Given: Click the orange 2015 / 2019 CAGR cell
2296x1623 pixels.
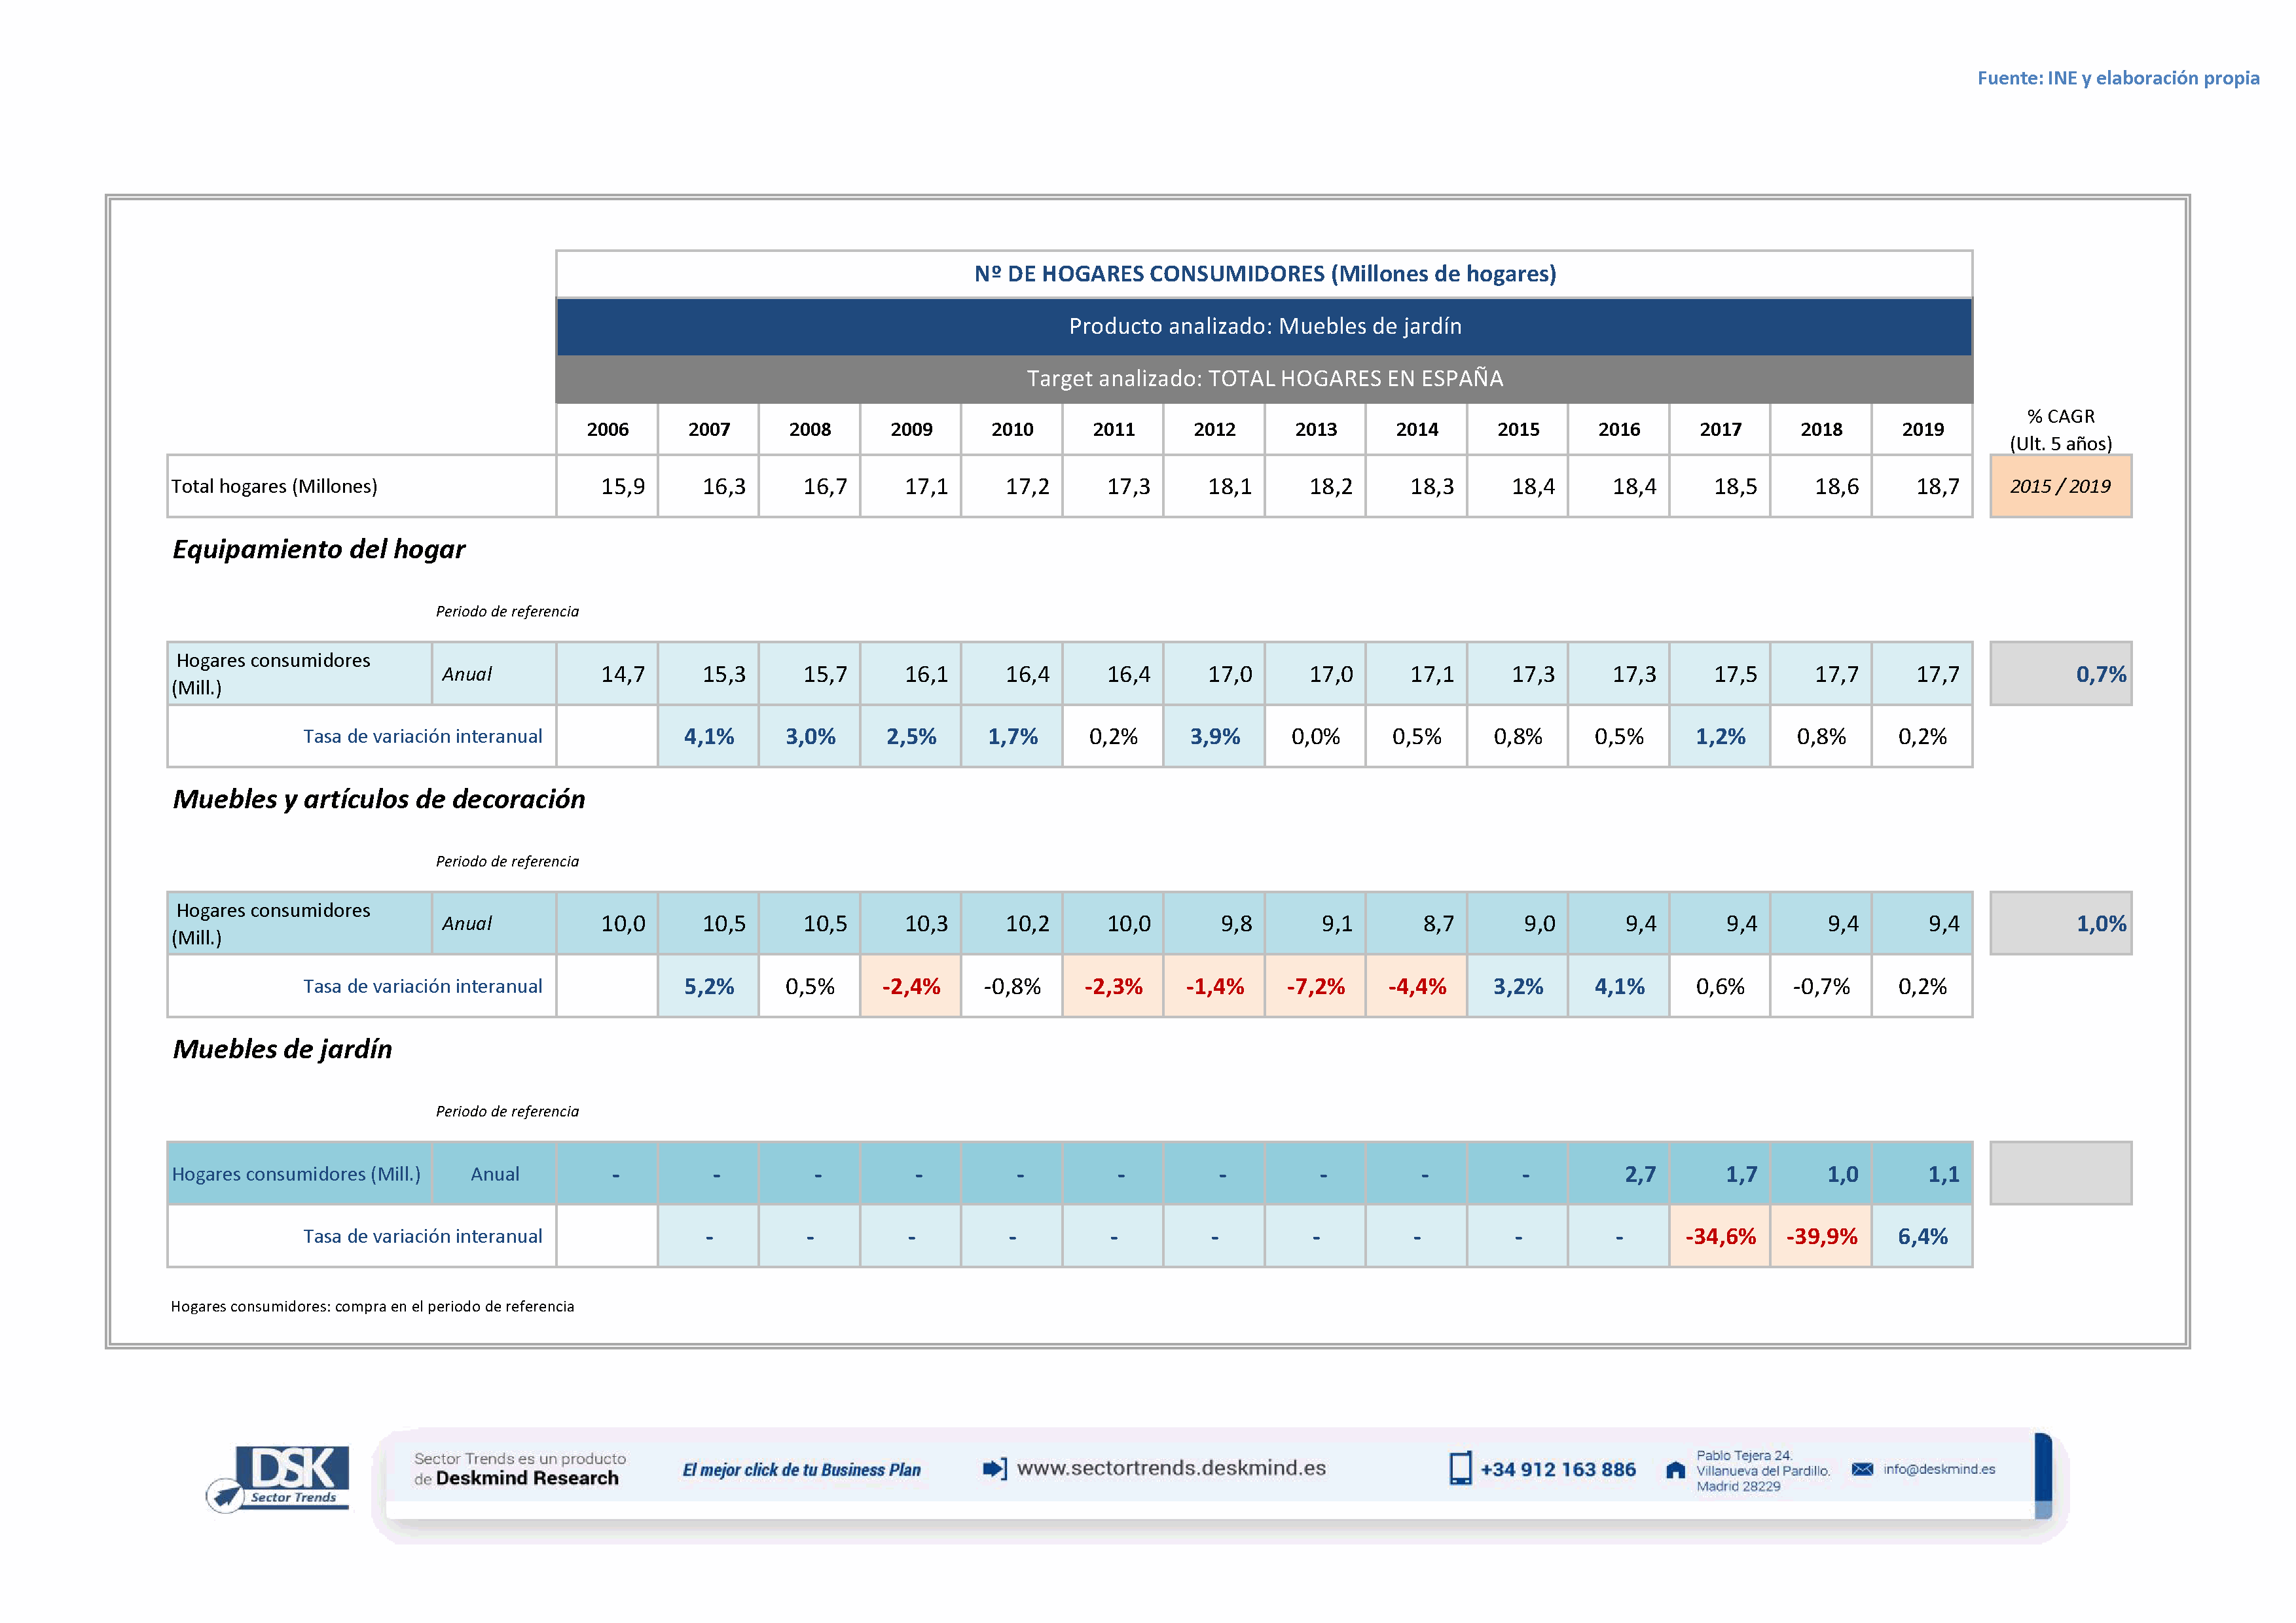Looking at the screenshot, I should coord(2060,486).
